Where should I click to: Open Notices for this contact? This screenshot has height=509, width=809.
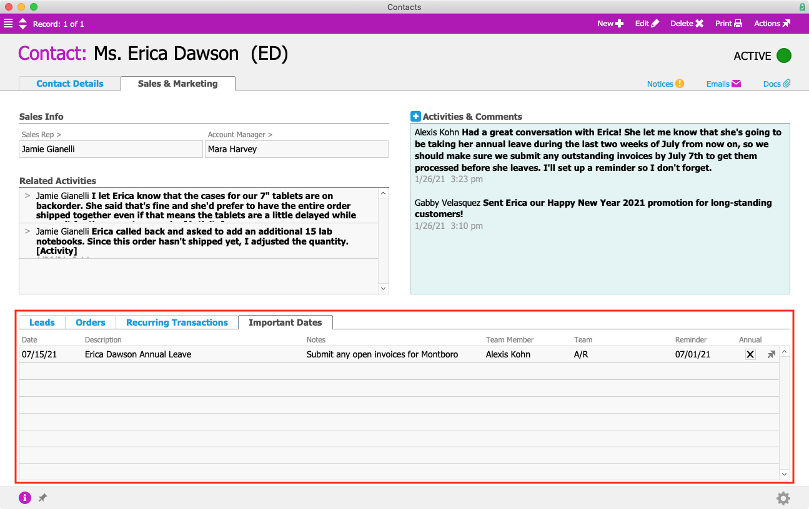(665, 84)
